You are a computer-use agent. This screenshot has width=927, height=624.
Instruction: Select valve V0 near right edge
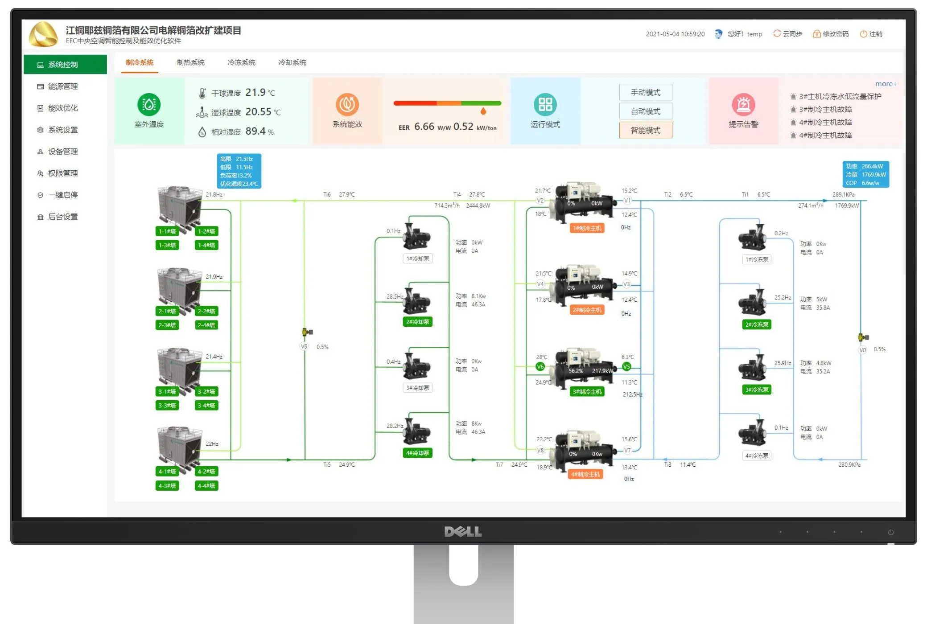click(x=862, y=350)
